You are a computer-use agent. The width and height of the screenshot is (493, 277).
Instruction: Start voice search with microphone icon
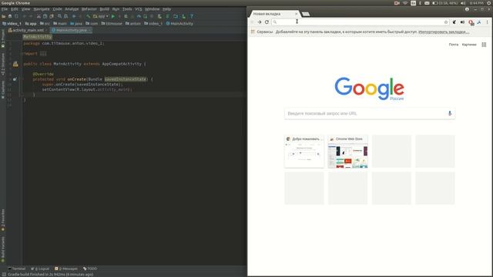point(450,113)
